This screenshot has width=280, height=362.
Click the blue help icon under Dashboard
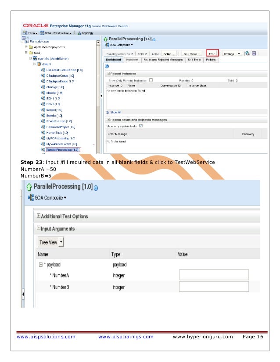107,67
